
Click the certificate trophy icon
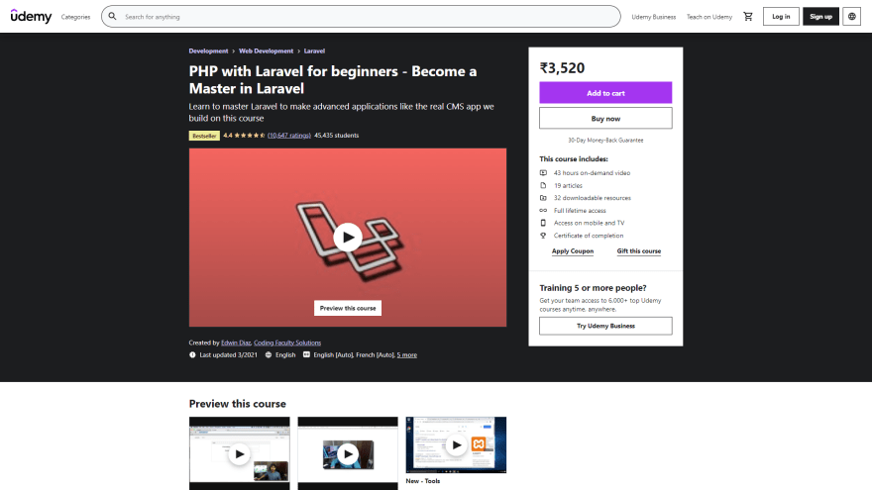tap(543, 236)
